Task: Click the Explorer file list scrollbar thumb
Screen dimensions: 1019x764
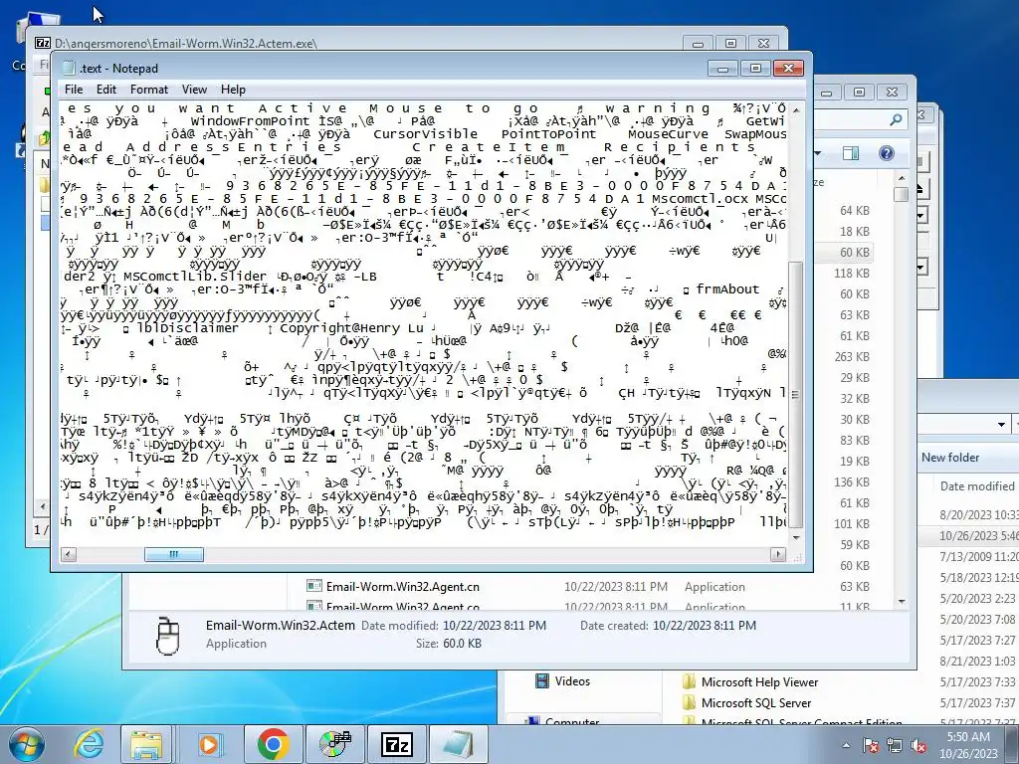Action: [x=902, y=195]
